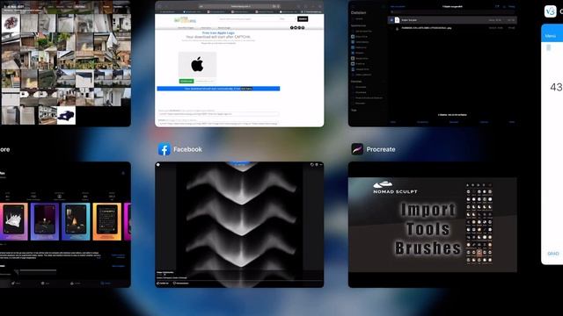Click the search field in the Files card
This screenshot has height=316, width=563.
pyautogui.click(x=452, y=11)
